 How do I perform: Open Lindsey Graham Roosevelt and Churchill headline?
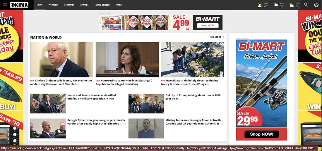tap(61, 82)
